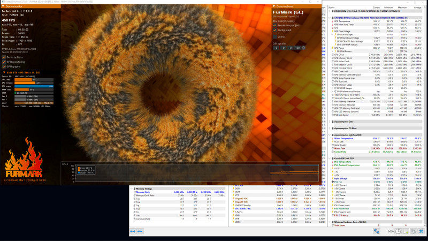Click chip icon beside Corsair HX1500i PSU
The height and width of the screenshot is (241, 428).
(x=333, y=158)
